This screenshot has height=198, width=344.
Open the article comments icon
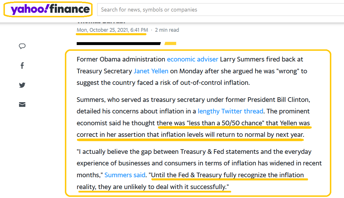[22, 46]
